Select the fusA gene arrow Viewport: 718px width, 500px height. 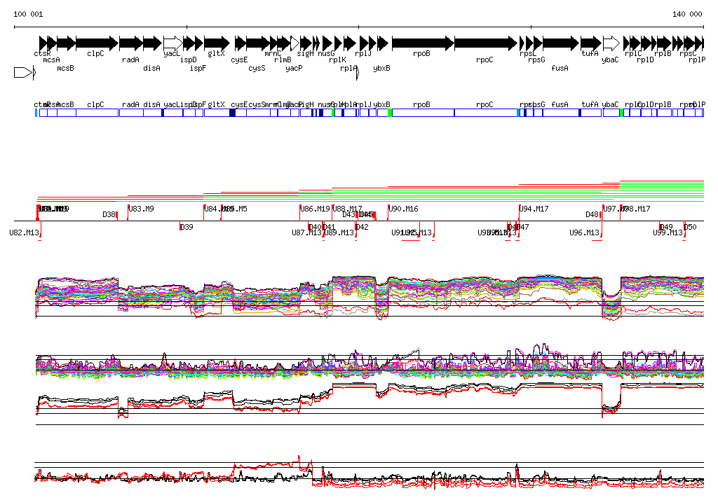coord(561,43)
